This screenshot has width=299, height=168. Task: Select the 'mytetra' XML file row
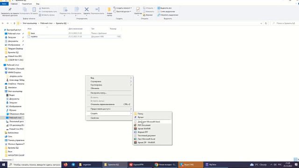(74, 36)
